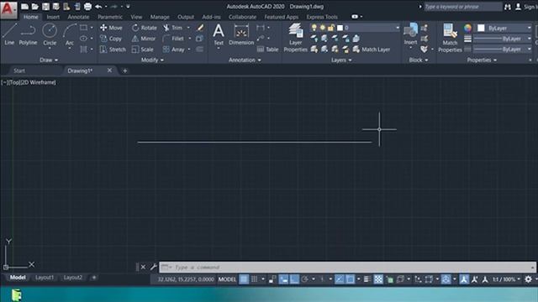
Task: Click the Match Layer tool
Action: [x=372, y=49]
